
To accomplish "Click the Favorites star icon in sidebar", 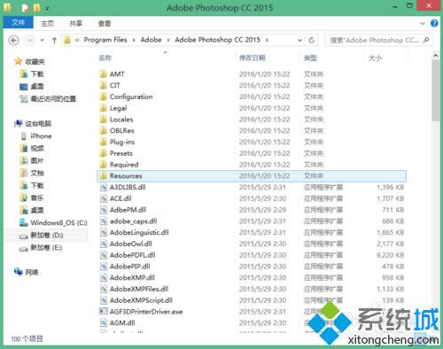I will pos(19,61).
